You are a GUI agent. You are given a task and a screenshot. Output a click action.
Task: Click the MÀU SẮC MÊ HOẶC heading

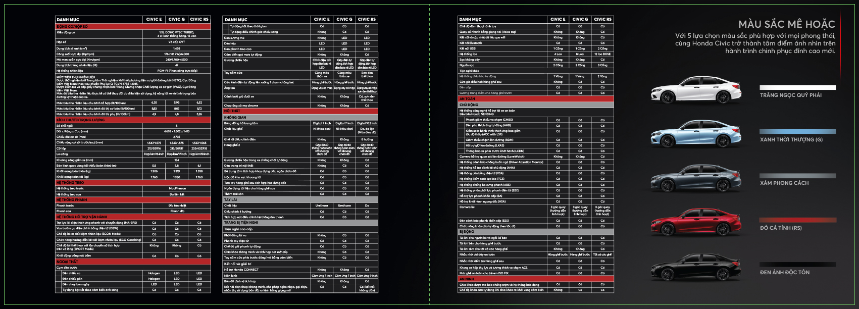point(786,24)
